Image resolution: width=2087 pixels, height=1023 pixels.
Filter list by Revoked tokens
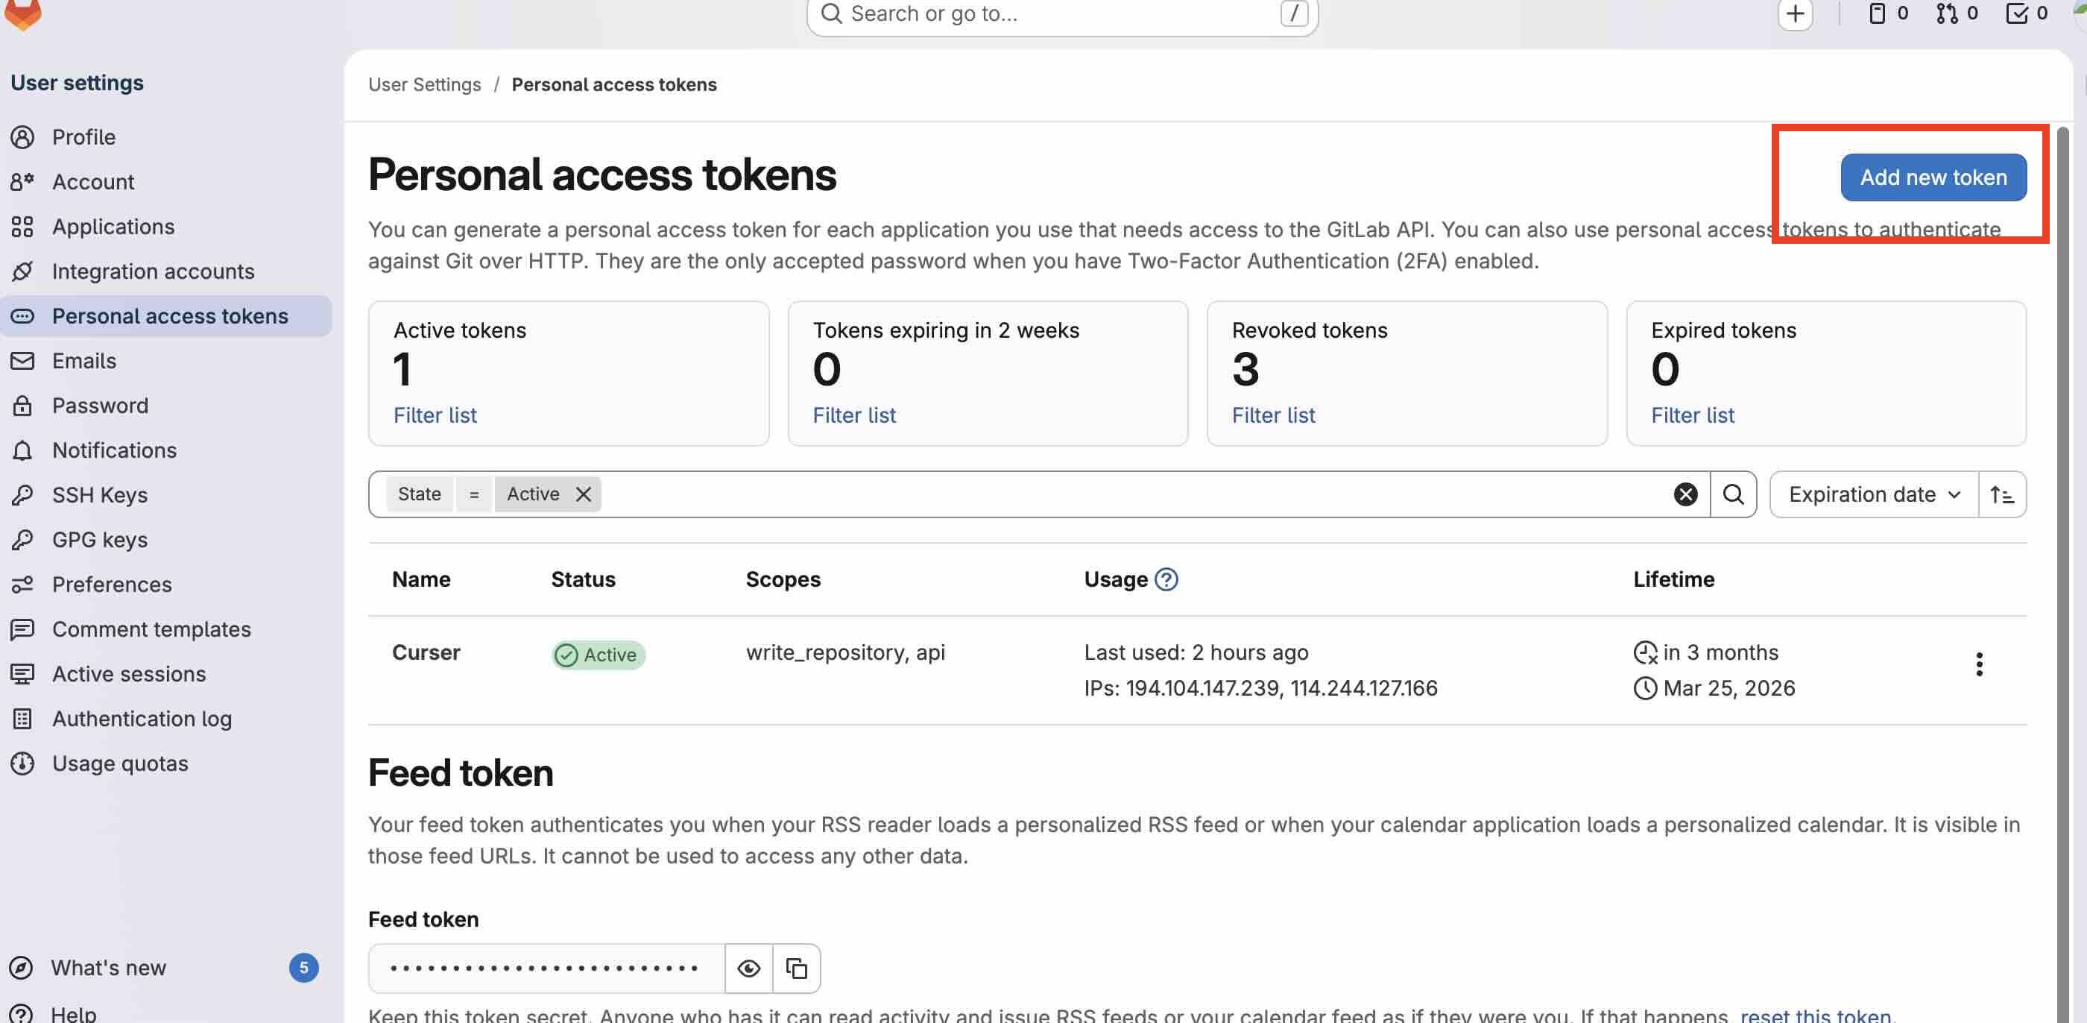(x=1273, y=416)
